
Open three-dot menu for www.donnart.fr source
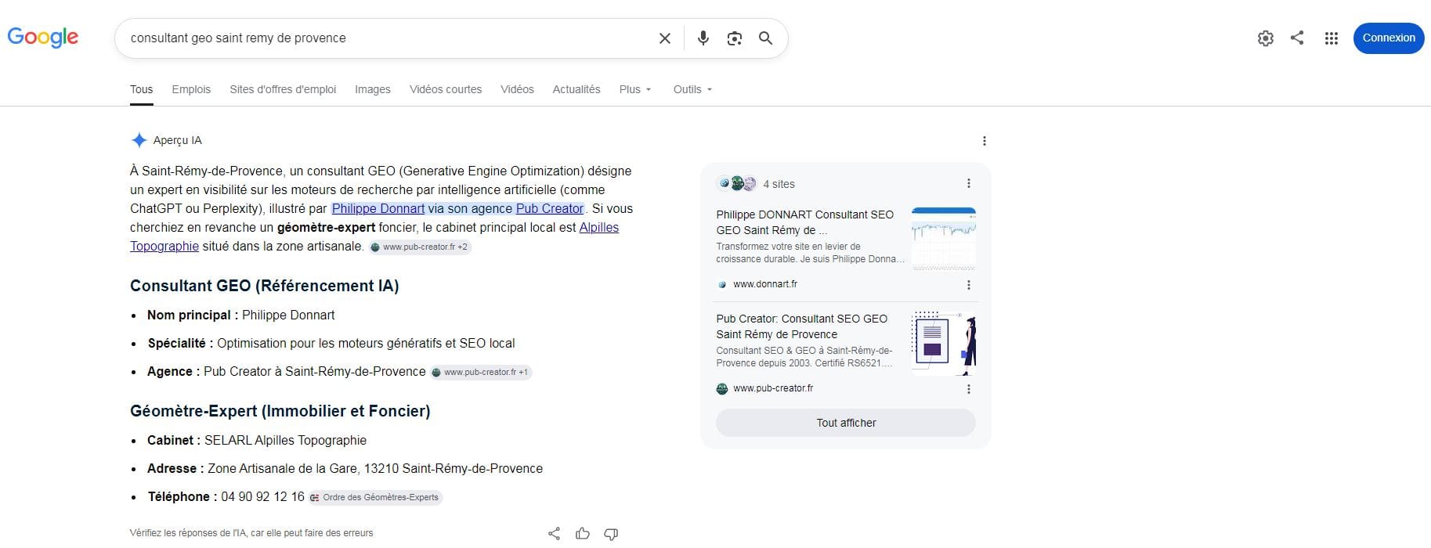coord(969,285)
